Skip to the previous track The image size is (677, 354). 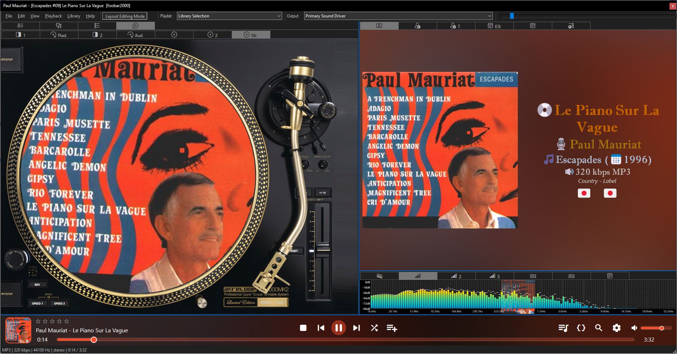coord(321,328)
